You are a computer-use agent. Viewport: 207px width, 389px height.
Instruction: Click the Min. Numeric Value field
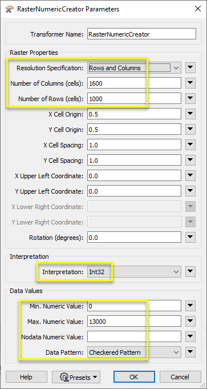point(134,306)
